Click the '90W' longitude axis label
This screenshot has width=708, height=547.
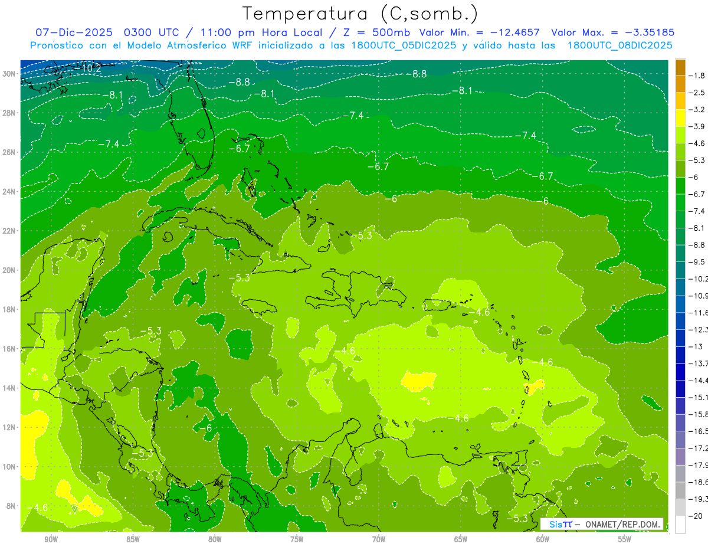click(51, 539)
